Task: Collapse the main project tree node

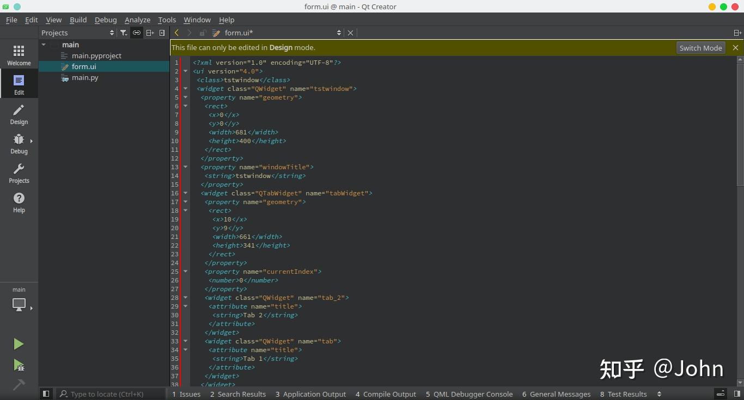Action: (44, 45)
